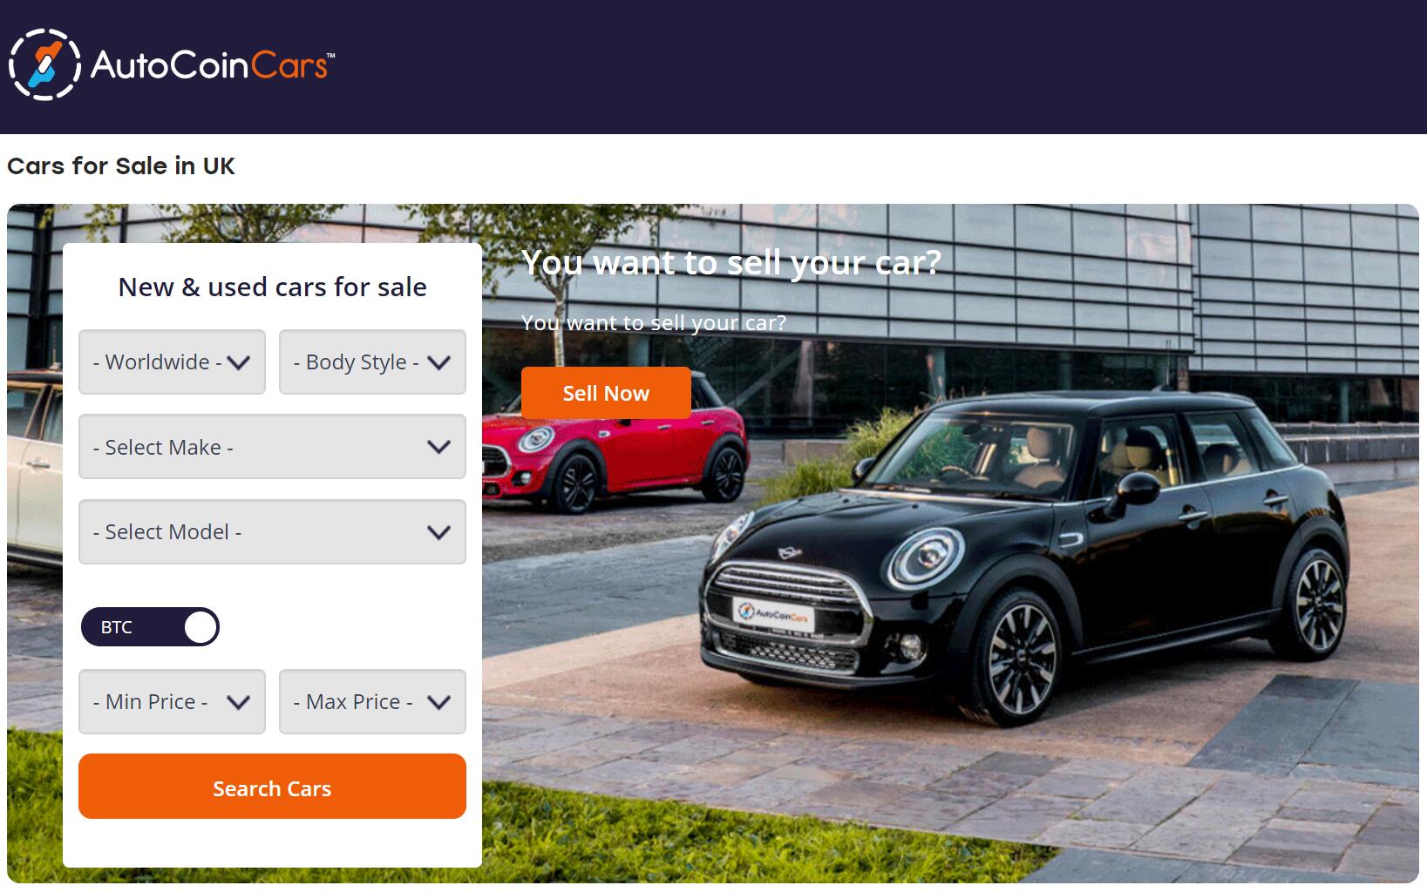Toggle the BTC currency switch
Image resolution: width=1427 pixels, height=892 pixels.
pyautogui.click(x=150, y=627)
